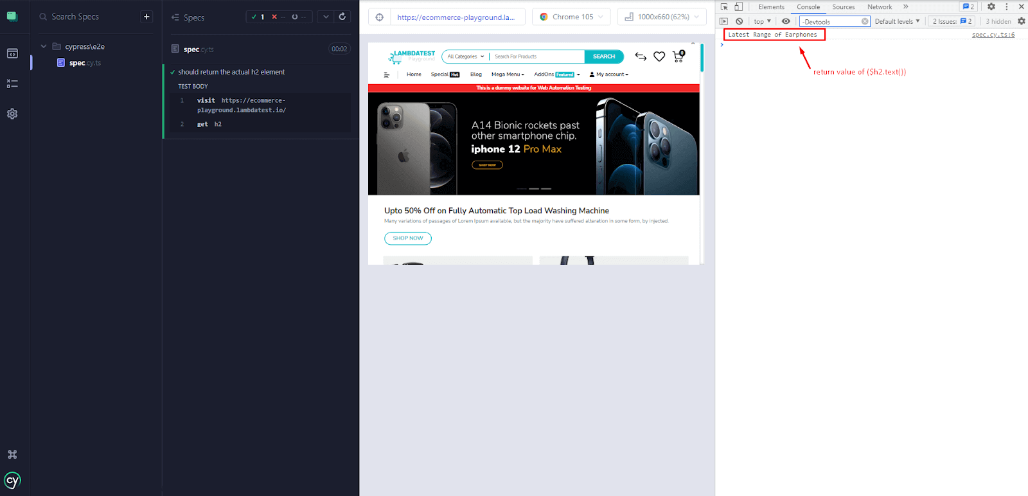Open the 1000x660 viewport size dropdown
1028x496 pixels.
[x=662, y=17]
